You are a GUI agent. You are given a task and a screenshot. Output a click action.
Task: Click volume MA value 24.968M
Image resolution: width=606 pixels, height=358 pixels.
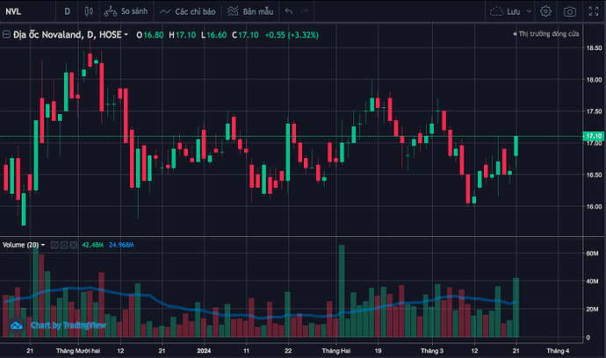tap(121, 245)
